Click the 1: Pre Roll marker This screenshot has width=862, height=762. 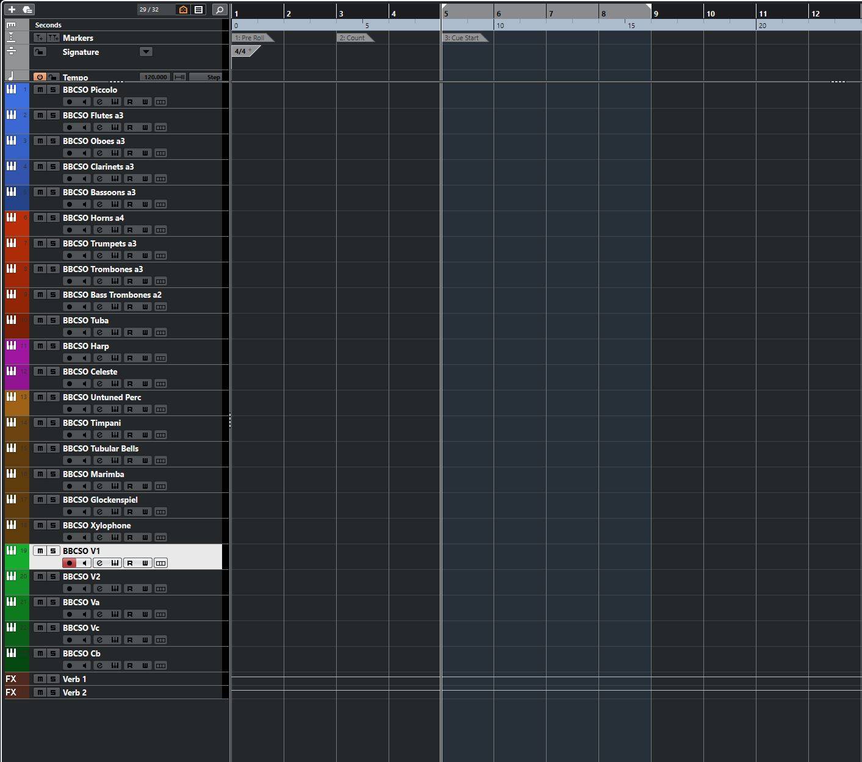tap(253, 38)
